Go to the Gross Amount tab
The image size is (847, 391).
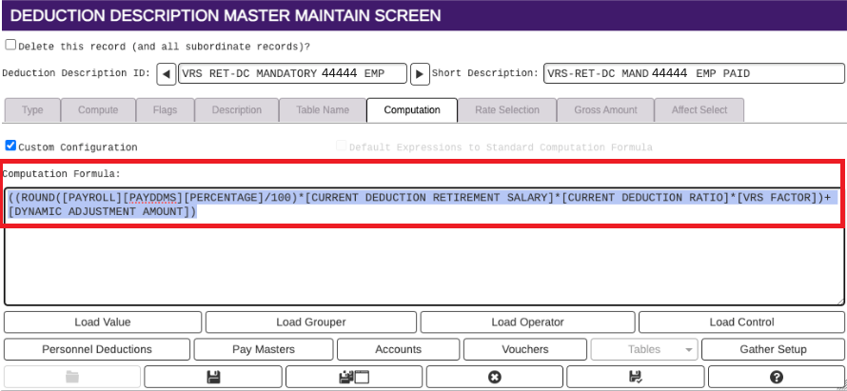605,110
